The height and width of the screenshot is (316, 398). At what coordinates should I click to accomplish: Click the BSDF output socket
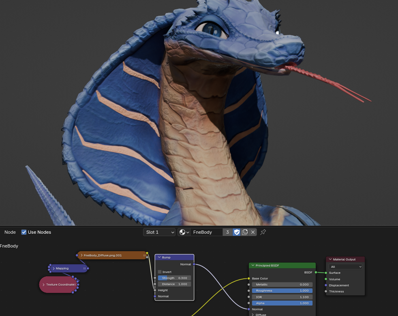click(x=316, y=272)
